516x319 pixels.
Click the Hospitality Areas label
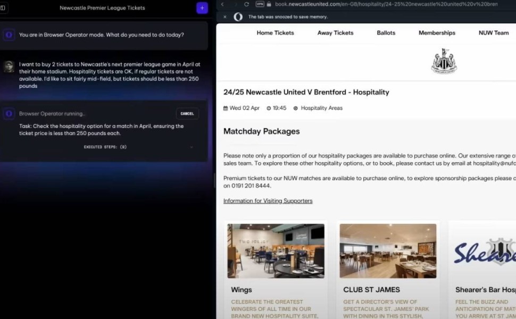(321, 108)
